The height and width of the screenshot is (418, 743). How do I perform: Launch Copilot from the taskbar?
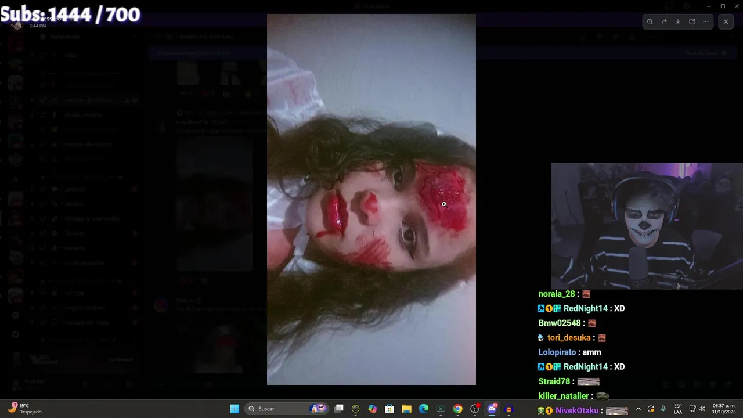click(x=373, y=409)
